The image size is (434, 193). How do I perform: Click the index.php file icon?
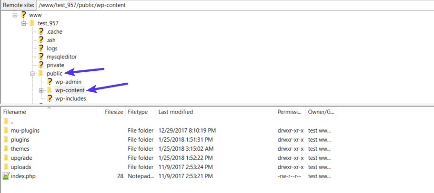[6, 176]
